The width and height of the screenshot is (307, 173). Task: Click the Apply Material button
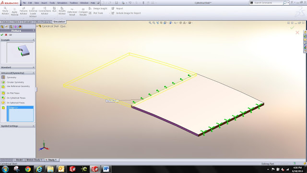point(14,12)
